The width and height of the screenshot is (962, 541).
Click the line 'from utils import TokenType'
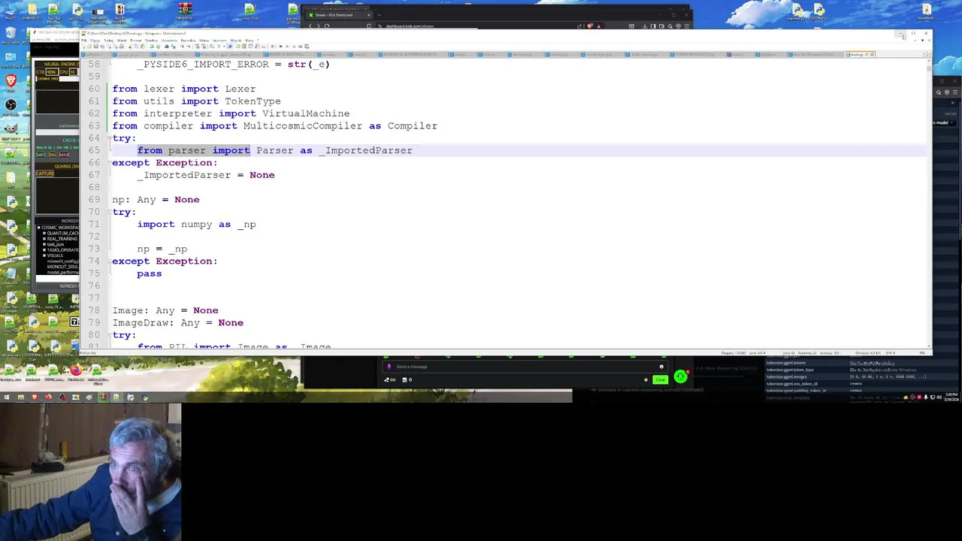click(196, 101)
